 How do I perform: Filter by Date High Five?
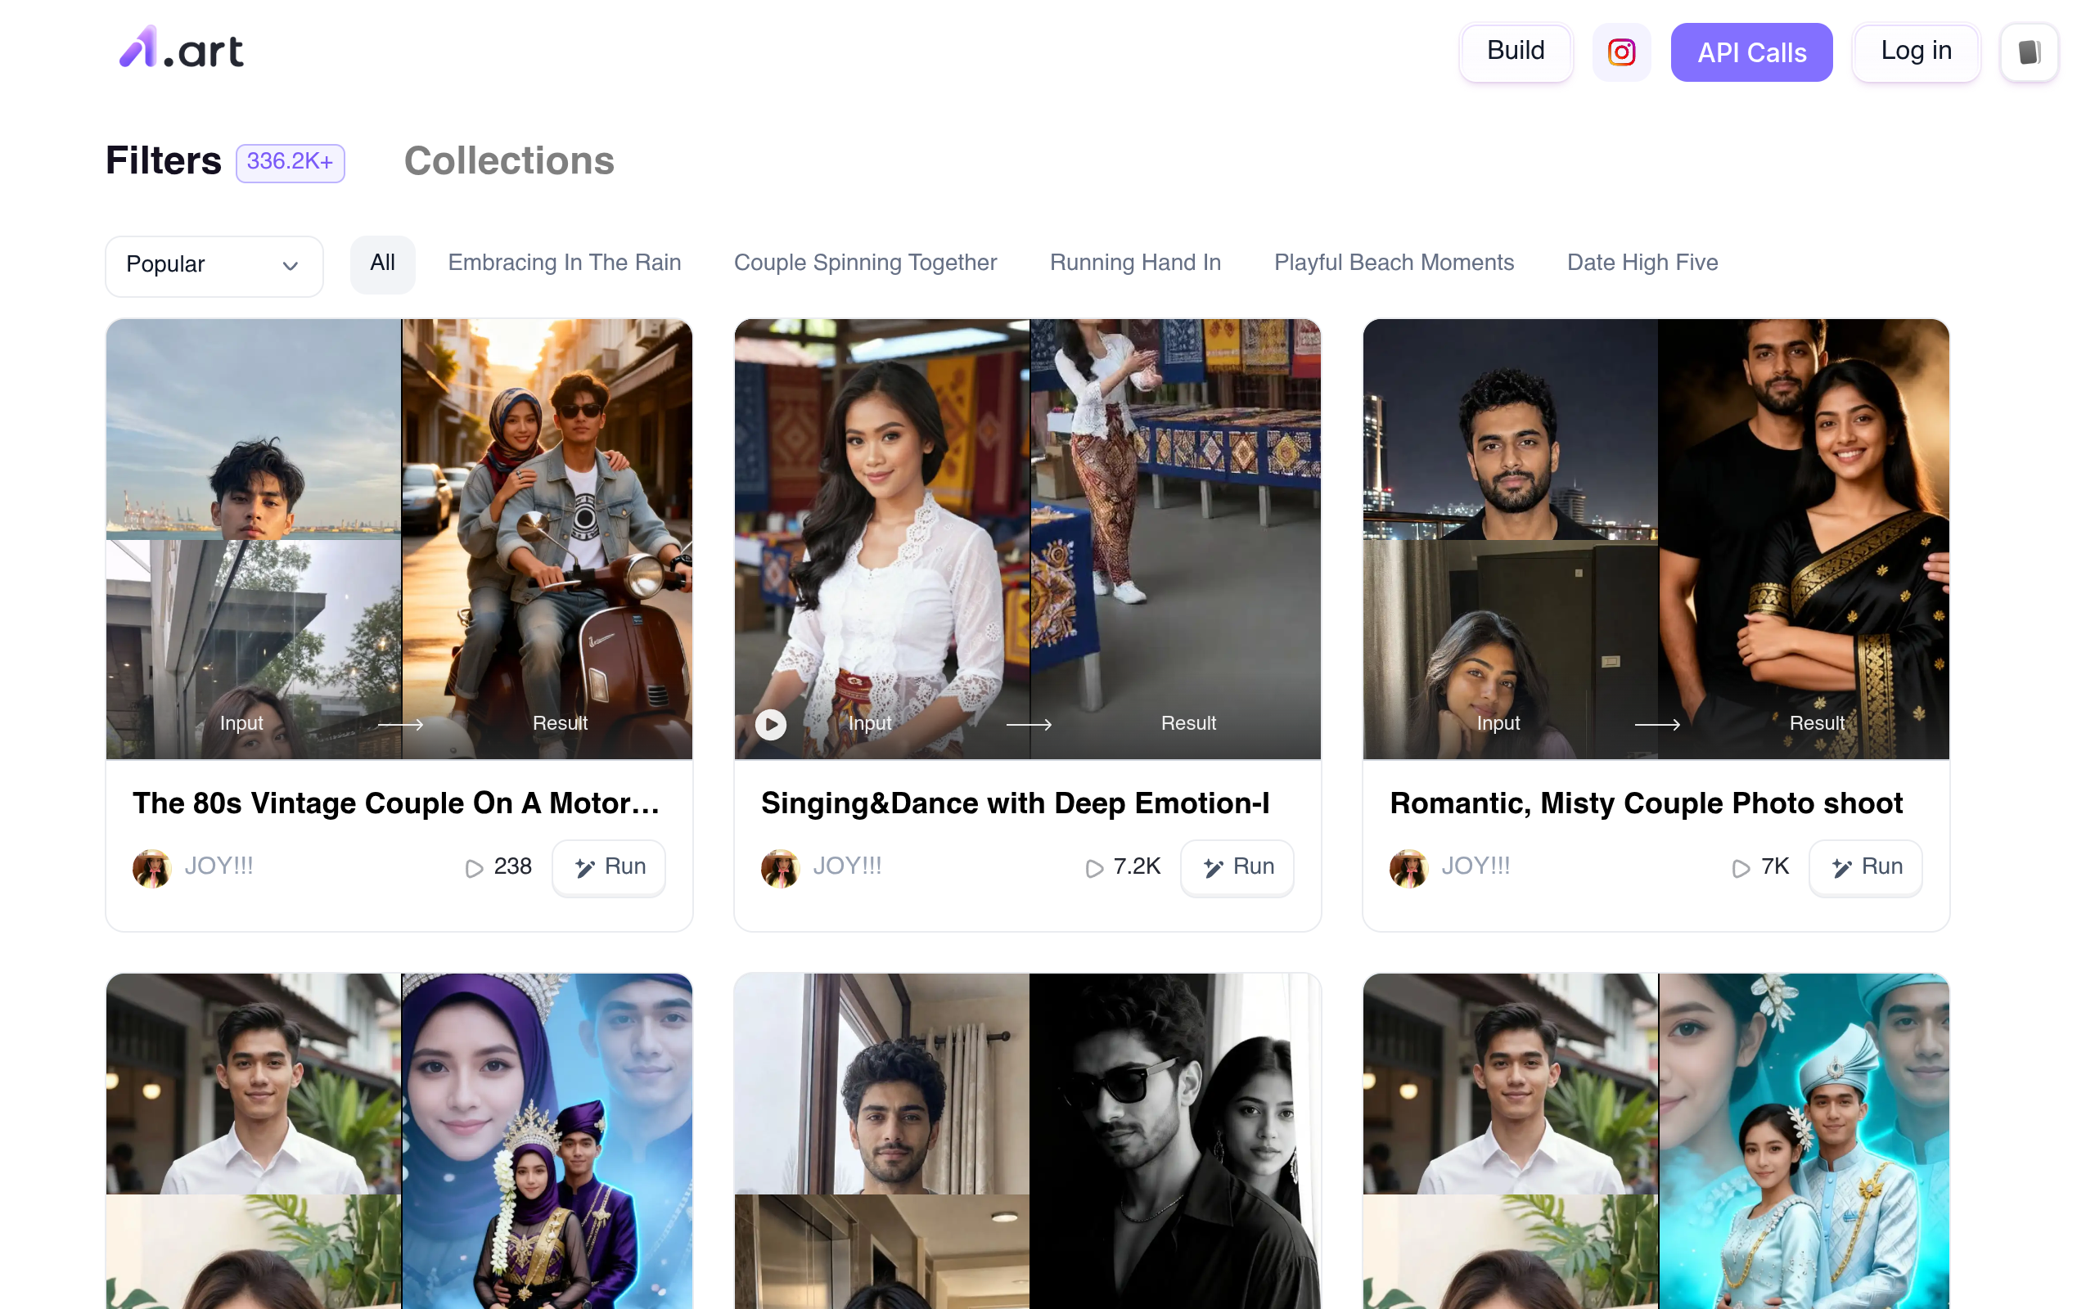1642,263
